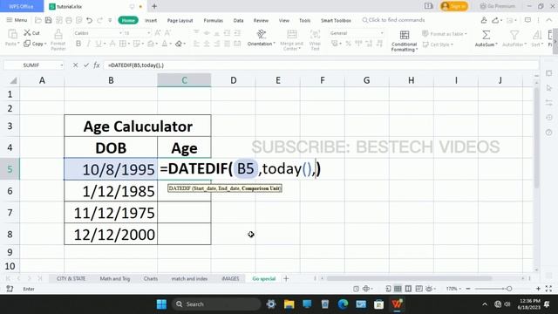Click column header D
Image resolution: width=558 pixels, height=314 pixels.
coord(233,80)
